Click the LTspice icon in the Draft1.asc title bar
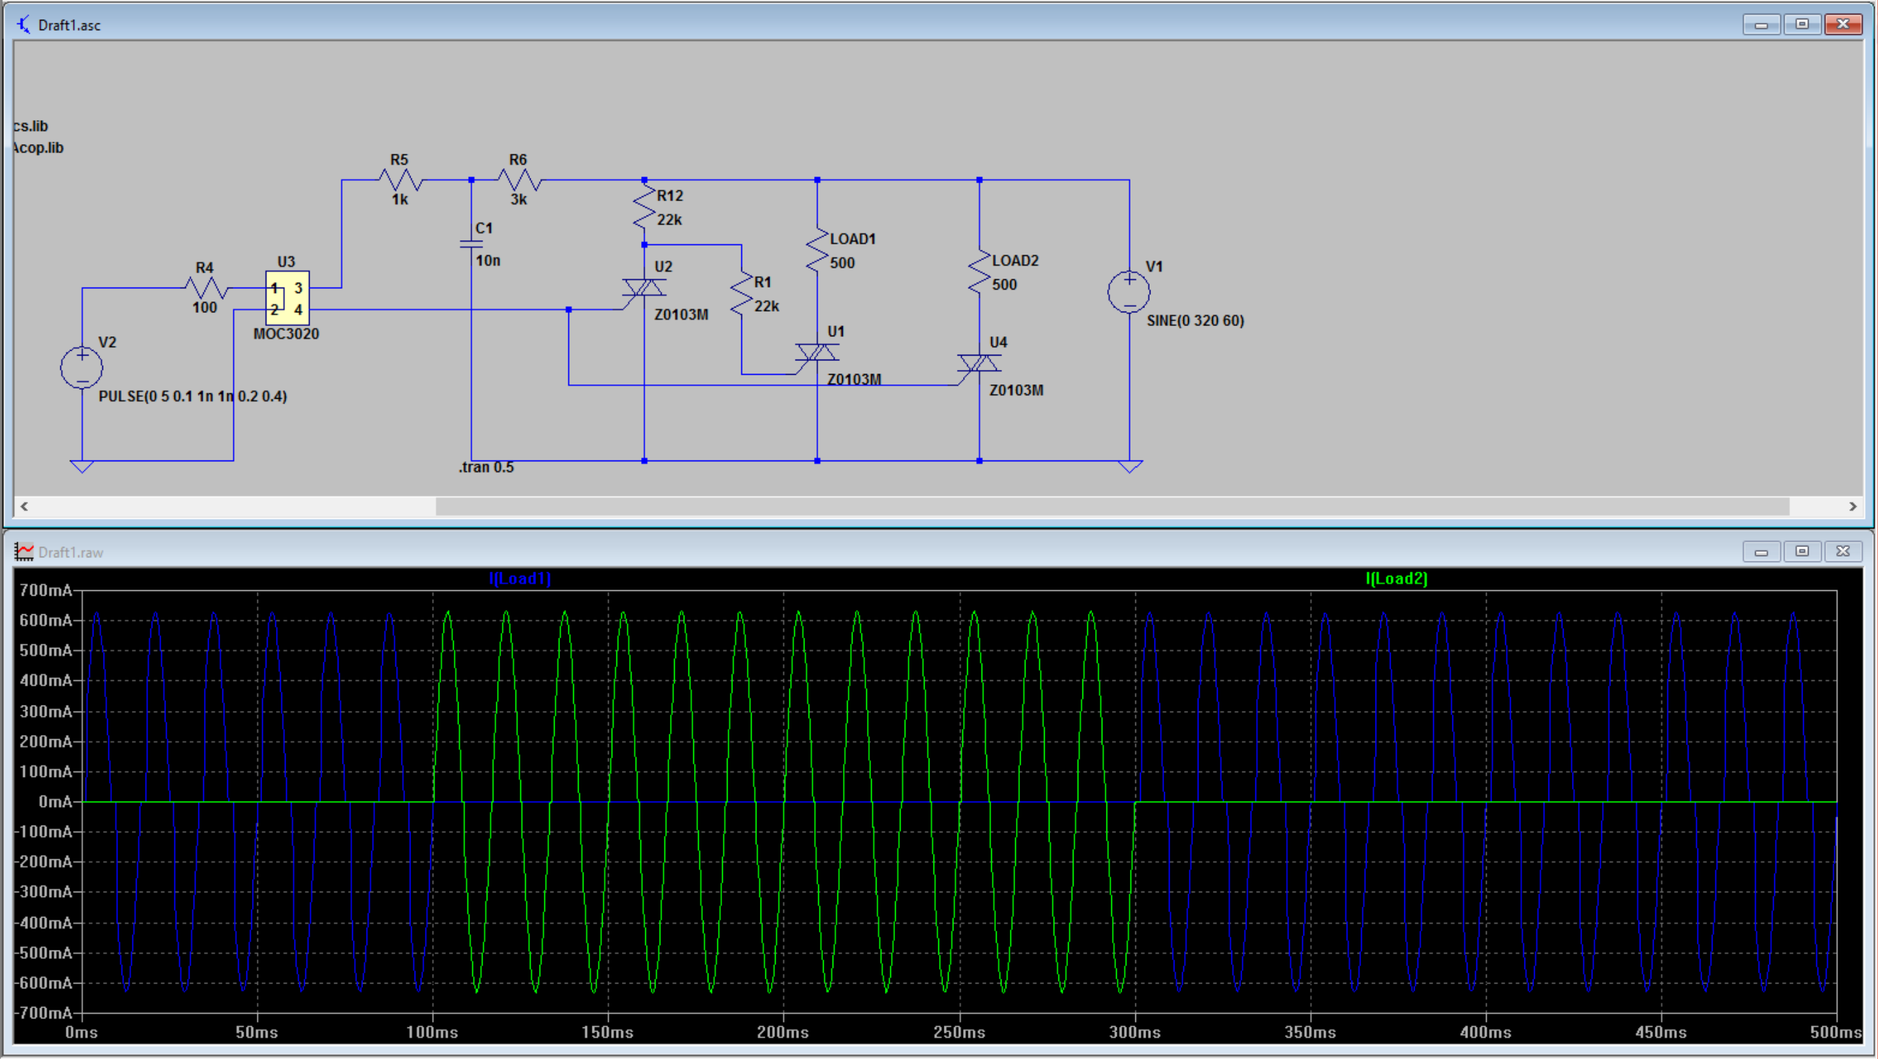The image size is (1878, 1059). click(x=23, y=24)
